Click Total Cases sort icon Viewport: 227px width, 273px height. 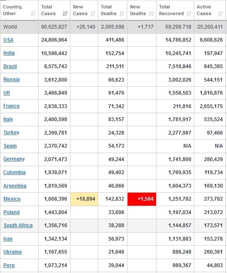[x=65, y=13]
